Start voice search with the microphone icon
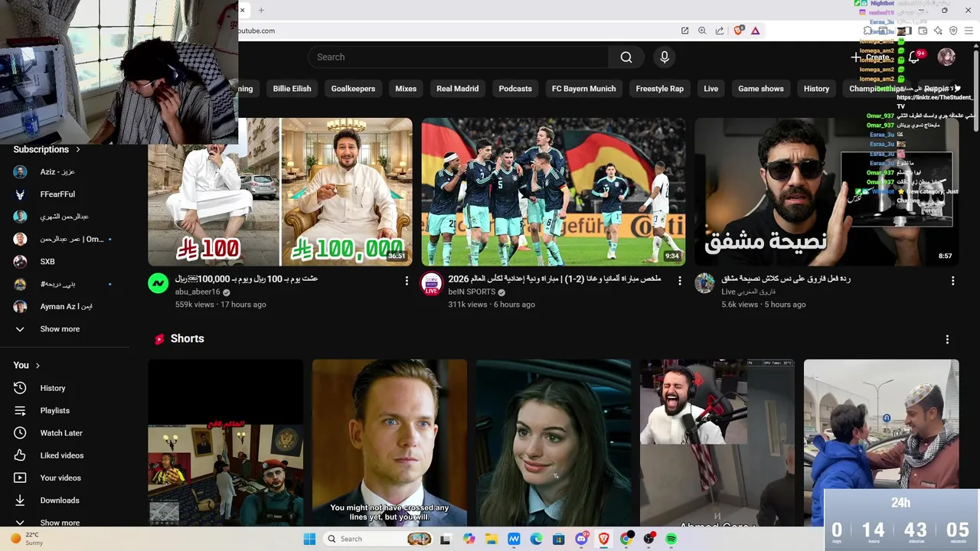This screenshot has height=551, width=980. click(x=665, y=57)
